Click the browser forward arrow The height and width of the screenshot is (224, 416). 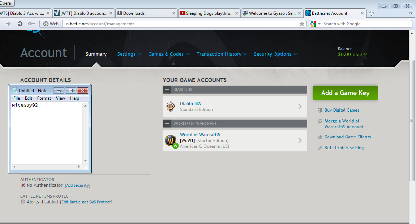coord(8,24)
